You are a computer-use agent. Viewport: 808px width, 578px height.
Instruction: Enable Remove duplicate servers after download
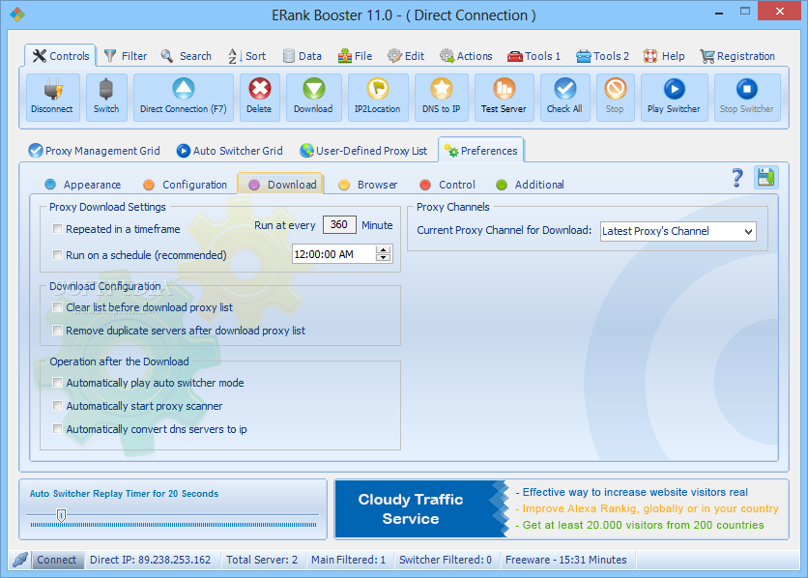click(x=57, y=331)
